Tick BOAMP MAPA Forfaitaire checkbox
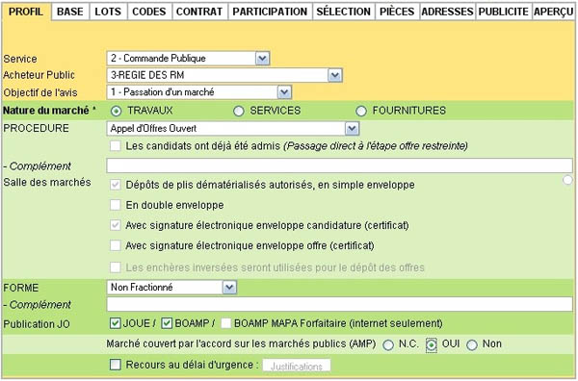Viewport: 578px width, 381px height. point(225,323)
